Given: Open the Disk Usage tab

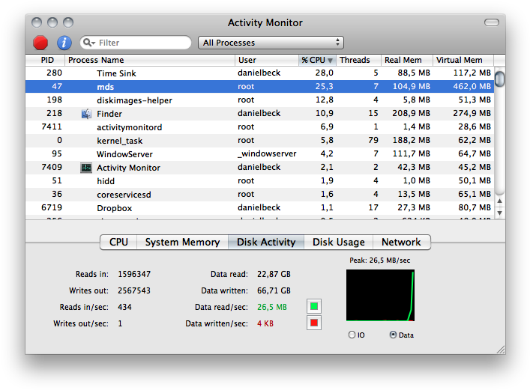Looking at the screenshot, I should point(338,242).
